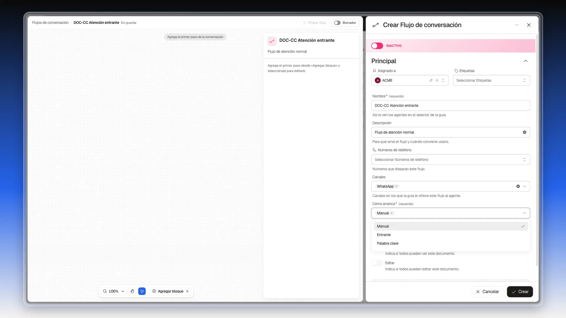Screen dimensions: 566x318
Task: Click the Nombre input field
Action: point(450,105)
